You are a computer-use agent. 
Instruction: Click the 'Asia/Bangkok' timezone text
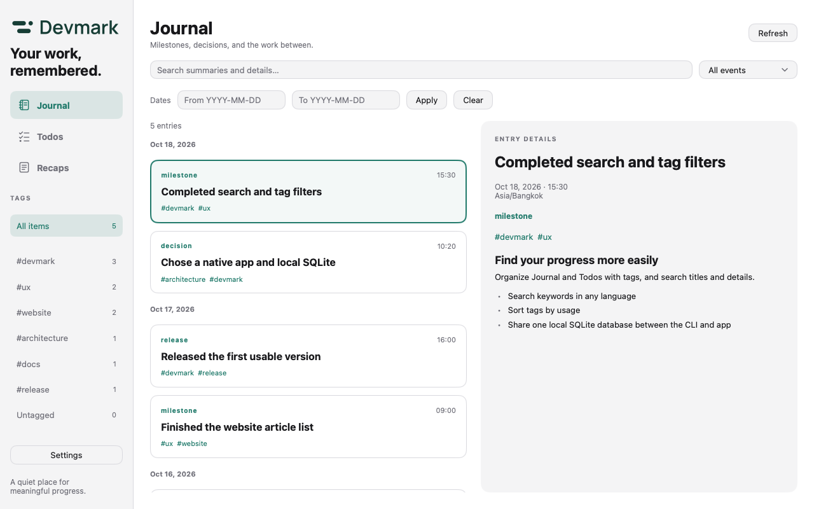pyautogui.click(x=519, y=196)
